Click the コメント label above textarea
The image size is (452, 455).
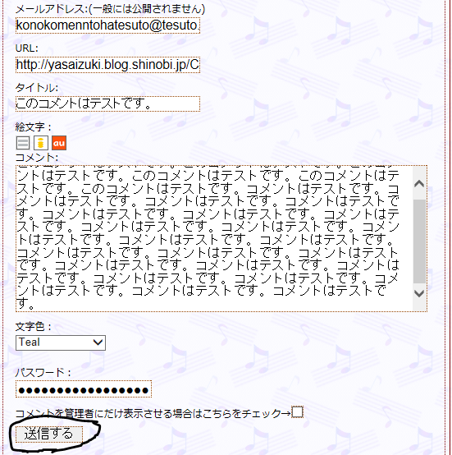pos(37,158)
